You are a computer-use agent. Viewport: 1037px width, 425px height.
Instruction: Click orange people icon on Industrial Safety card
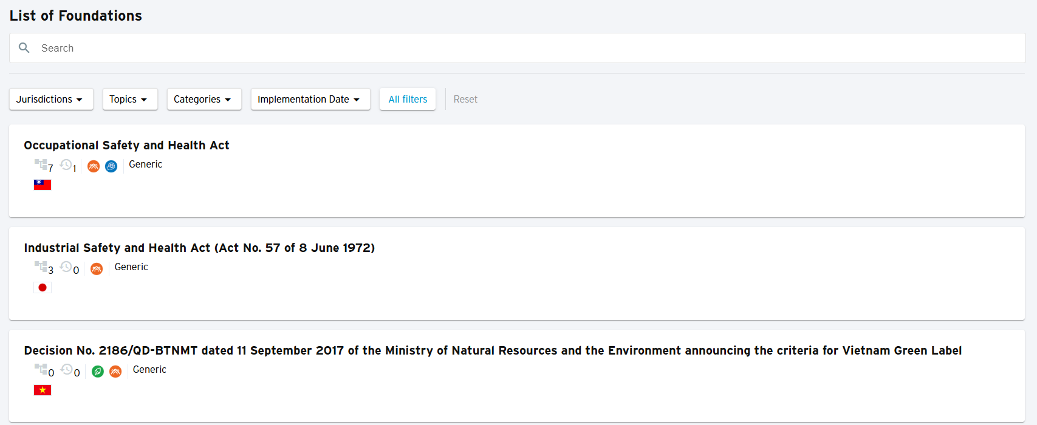pos(97,269)
